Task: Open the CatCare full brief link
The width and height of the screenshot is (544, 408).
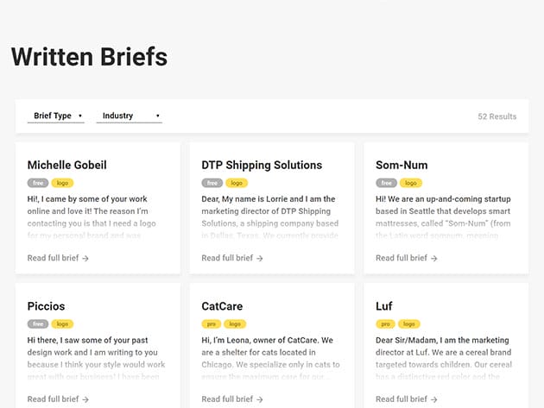Action: tap(232, 399)
